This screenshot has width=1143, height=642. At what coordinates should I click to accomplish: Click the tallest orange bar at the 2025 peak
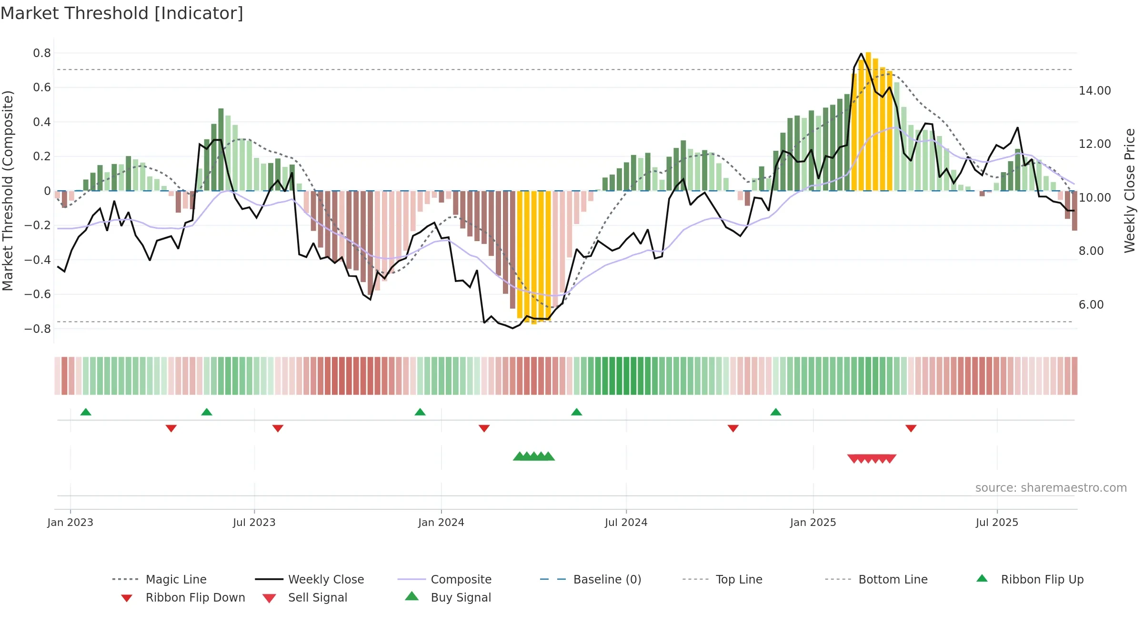pos(868,121)
